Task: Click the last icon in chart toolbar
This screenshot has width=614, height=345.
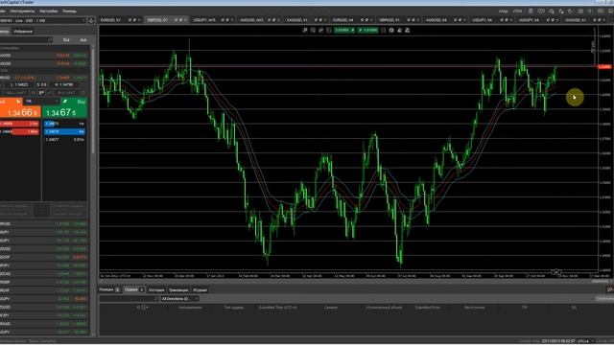Action: [x=407, y=30]
